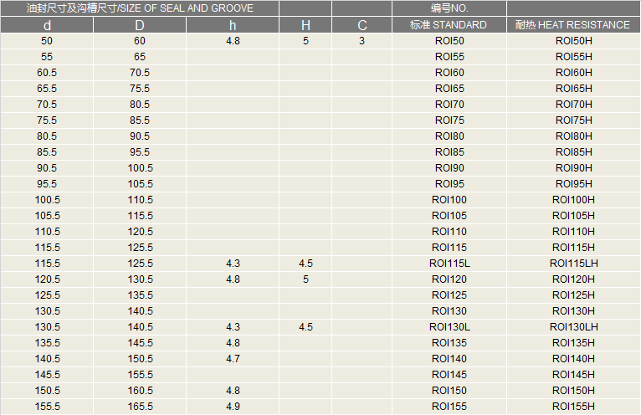Screen dimensions: 641x415
Task: Select the ROI50H heat resistance code
Action: coord(573,41)
